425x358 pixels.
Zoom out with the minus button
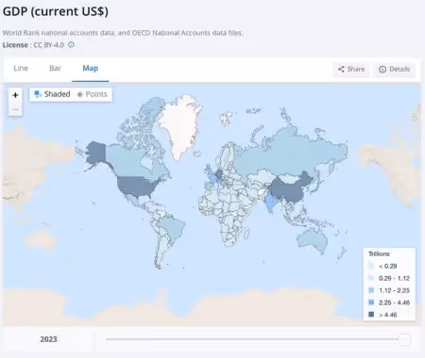tap(15, 109)
